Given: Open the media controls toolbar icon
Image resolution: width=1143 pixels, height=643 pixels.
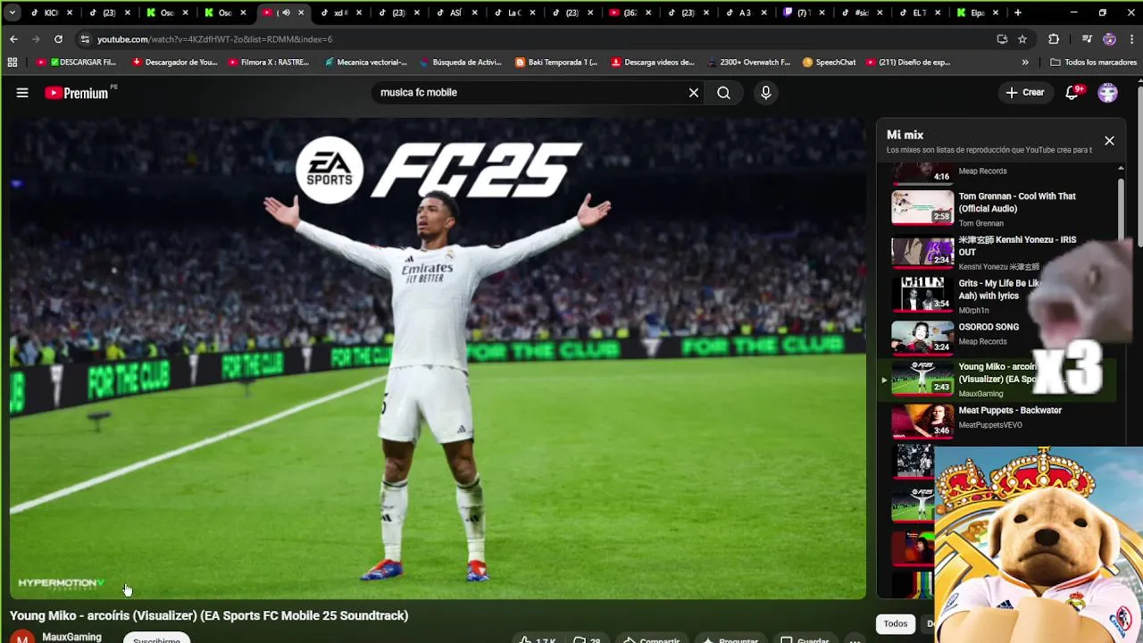Looking at the screenshot, I should pyautogui.click(x=1087, y=39).
